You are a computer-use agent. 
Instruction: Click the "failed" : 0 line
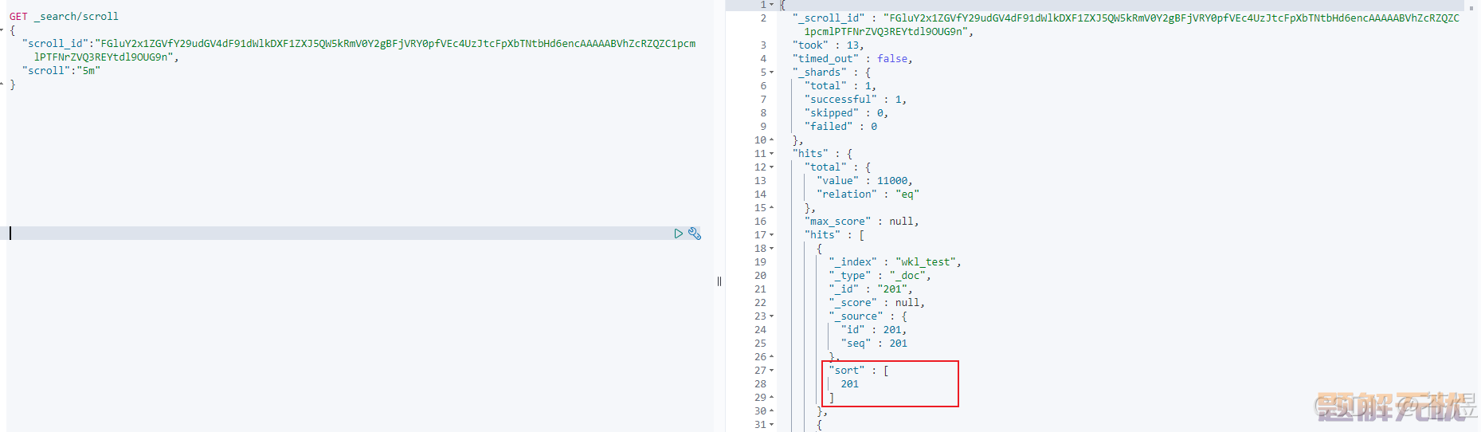pyautogui.click(x=840, y=127)
